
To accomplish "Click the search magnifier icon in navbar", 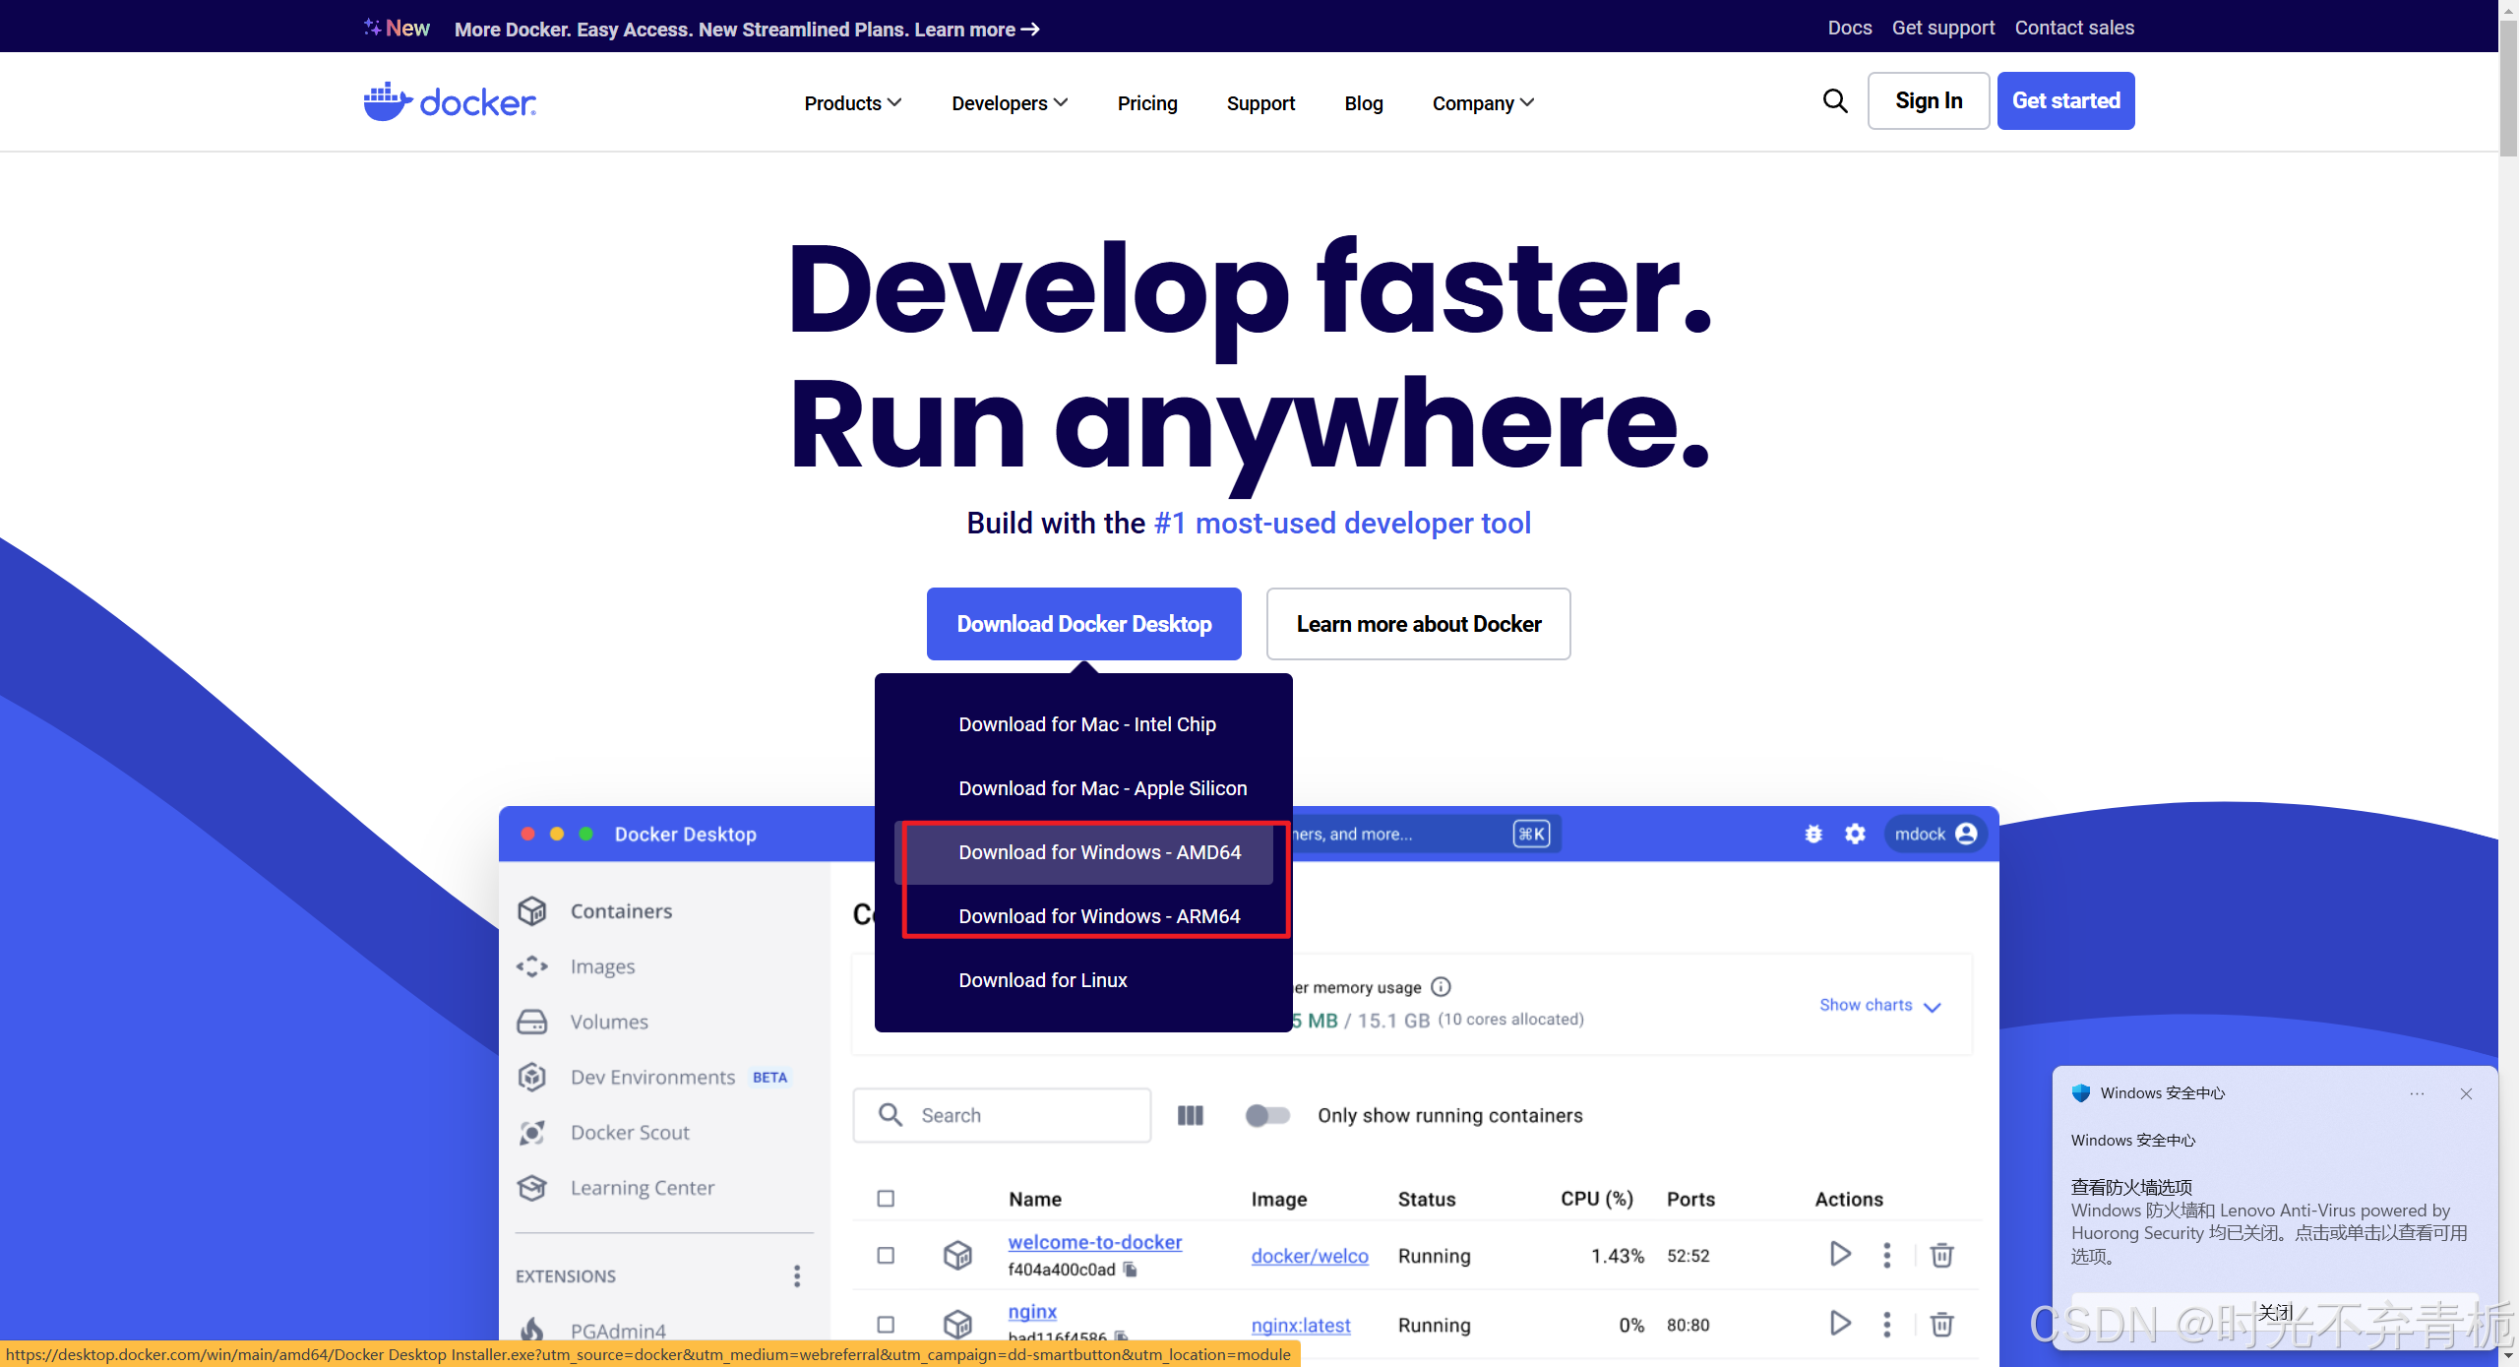I will (1834, 100).
